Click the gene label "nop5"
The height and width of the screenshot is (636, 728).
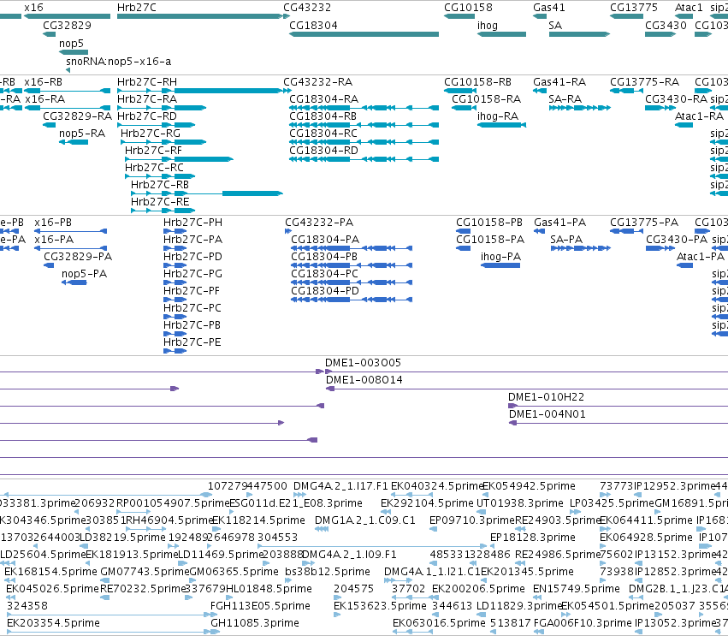[x=71, y=43]
